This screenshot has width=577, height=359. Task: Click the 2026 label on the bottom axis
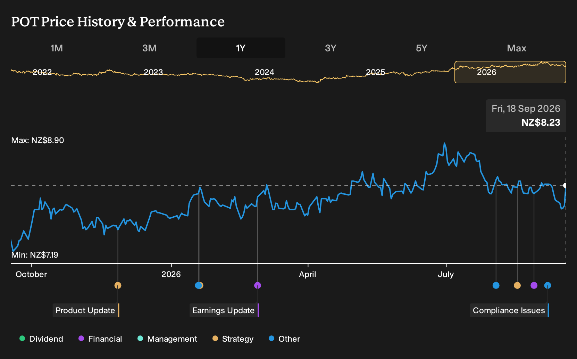[x=171, y=274]
